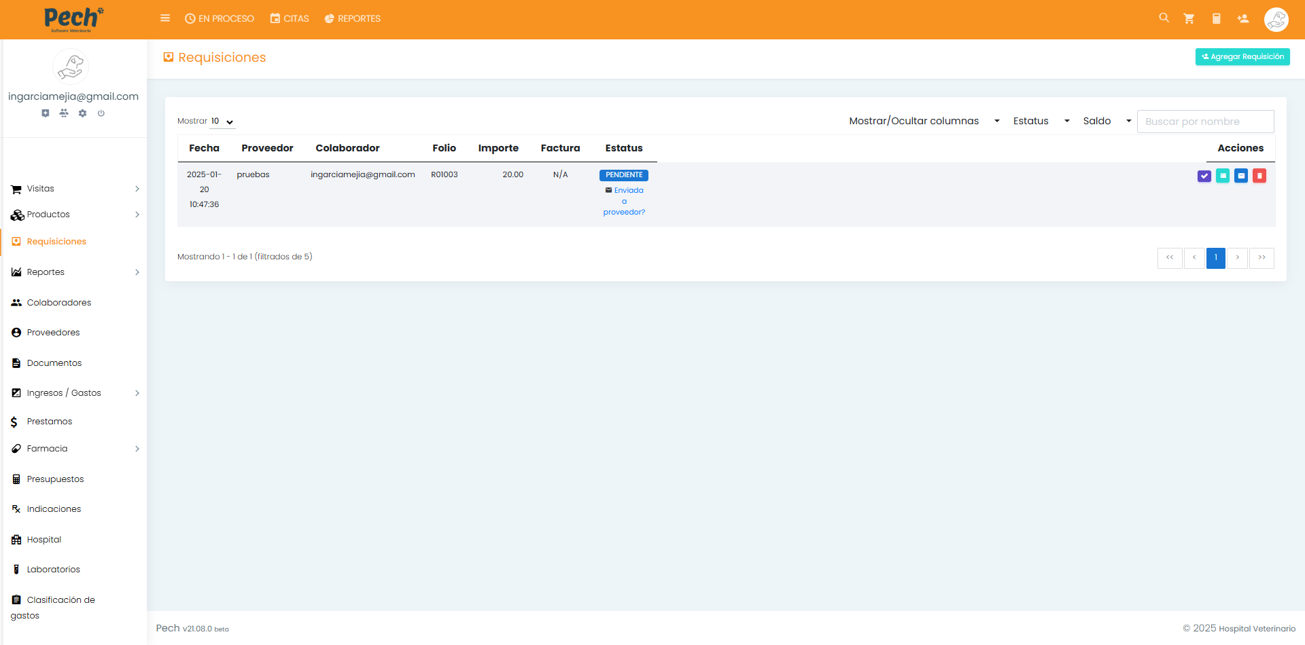
Task: Click the purple checkmark approve action icon
Action: click(x=1204, y=176)
